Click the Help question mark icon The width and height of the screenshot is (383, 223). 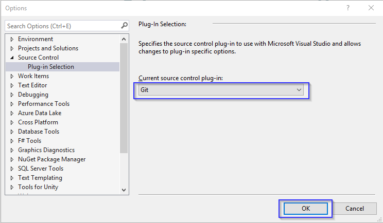click(349, 8)
